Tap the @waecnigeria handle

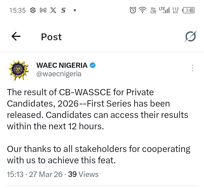(59, 74)
